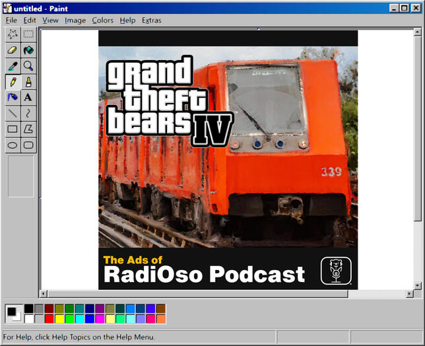Click the foreground/background color indicator box

pyautogui.click(x=14, y=314)
